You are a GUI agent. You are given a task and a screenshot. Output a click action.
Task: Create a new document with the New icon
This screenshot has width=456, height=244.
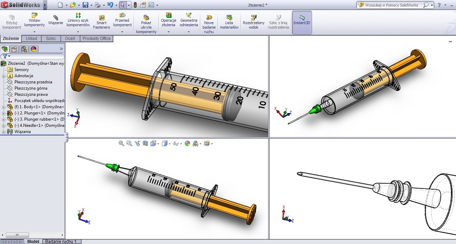pos(60,5)
